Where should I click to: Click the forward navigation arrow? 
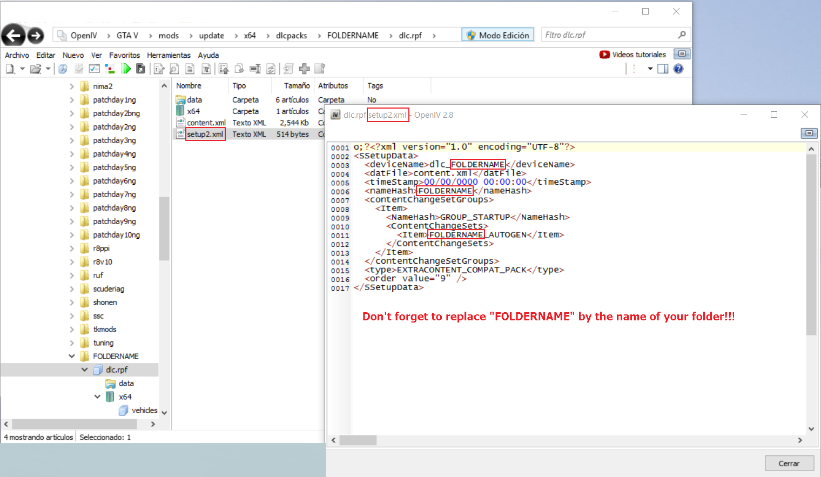pyautogui.click(x=36, y=36)
